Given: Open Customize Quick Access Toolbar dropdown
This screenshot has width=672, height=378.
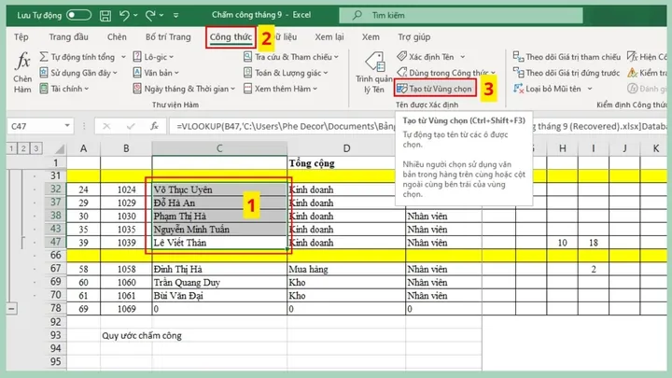Looking at the screenshot, I should (x=175, y=16).
